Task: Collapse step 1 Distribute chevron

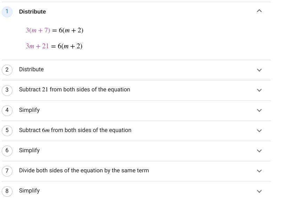Action: (x=259, y=11)
